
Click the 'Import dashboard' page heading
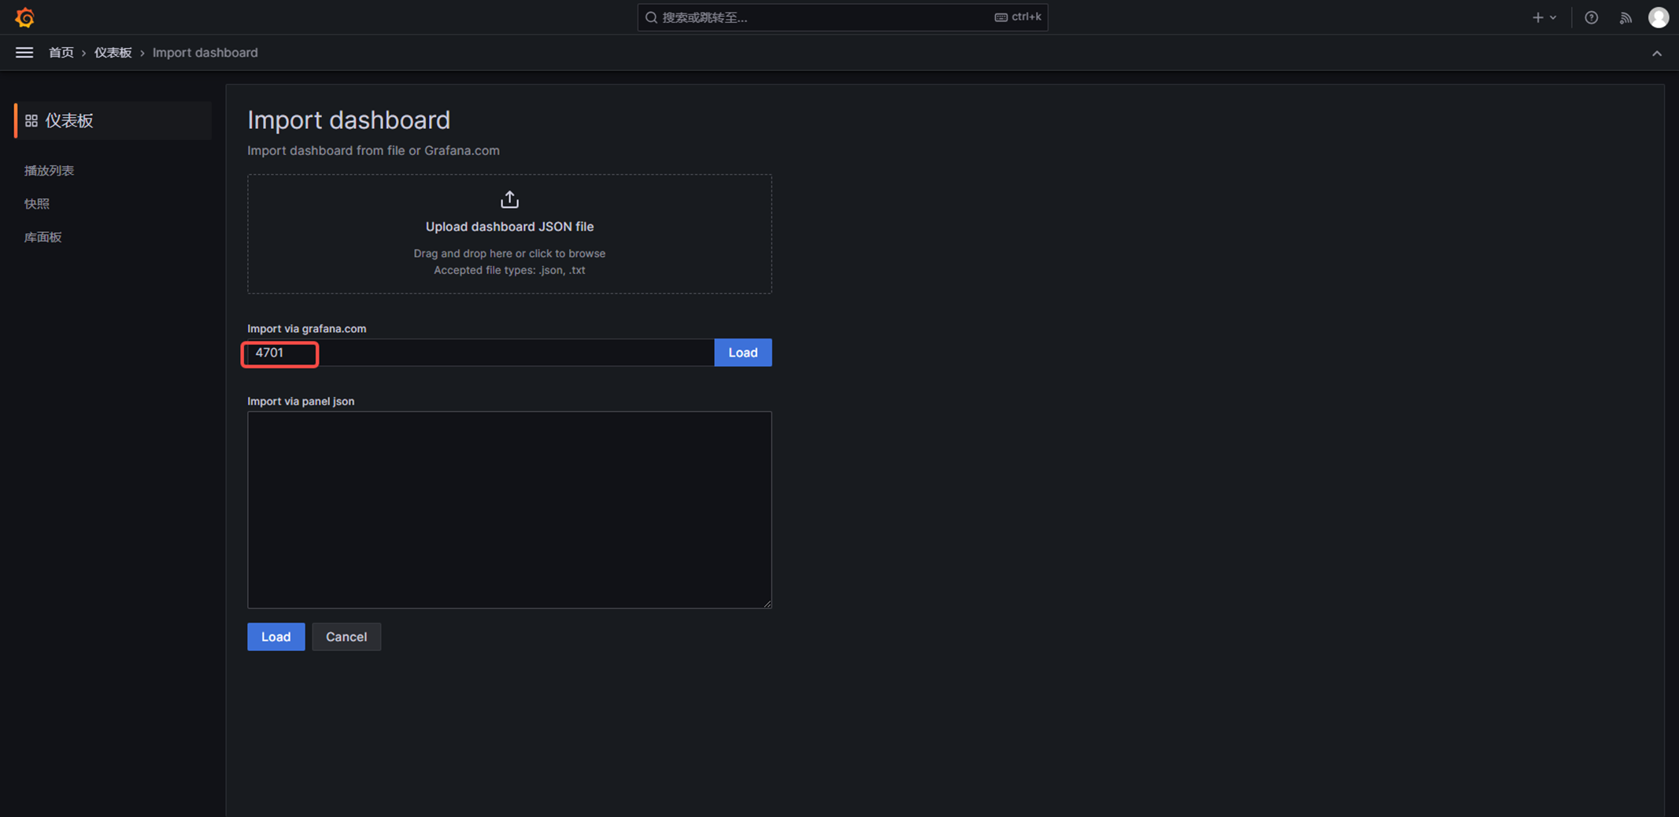(x=349, y=120)
